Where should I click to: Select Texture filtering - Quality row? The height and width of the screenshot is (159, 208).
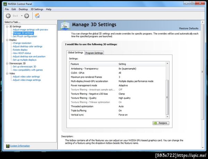click(118, 98)
